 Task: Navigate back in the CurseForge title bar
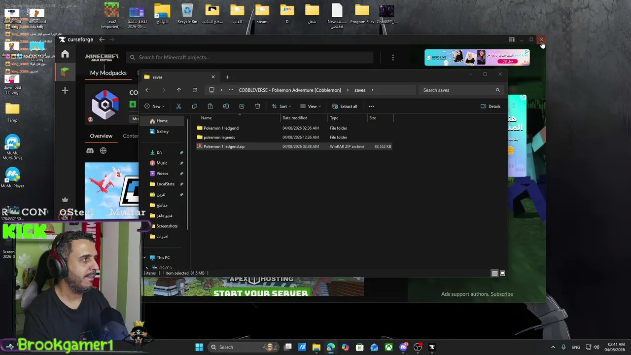point(102,39)
